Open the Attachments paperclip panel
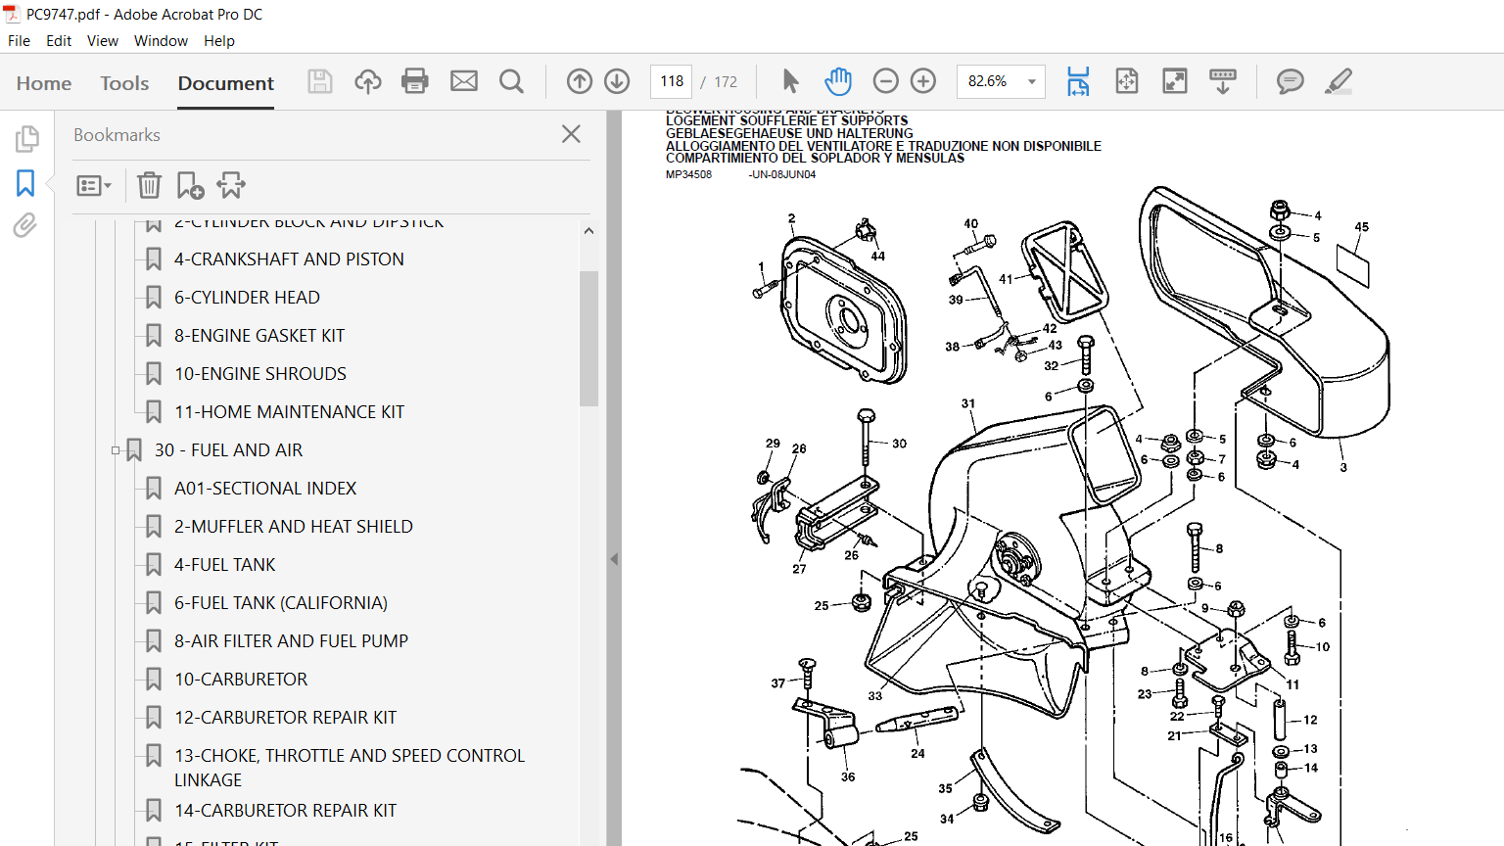 [25, 226]
